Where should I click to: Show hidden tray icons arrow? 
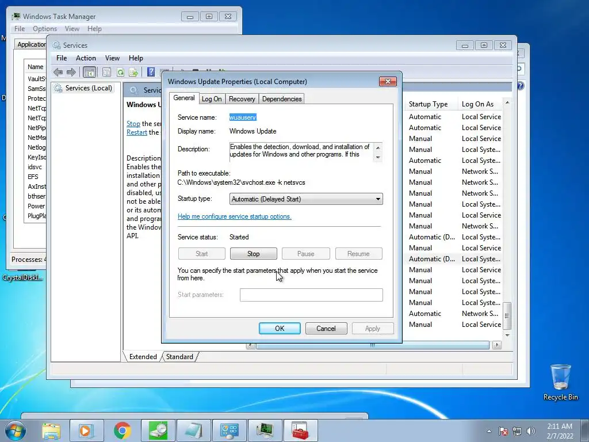[489, 431]
